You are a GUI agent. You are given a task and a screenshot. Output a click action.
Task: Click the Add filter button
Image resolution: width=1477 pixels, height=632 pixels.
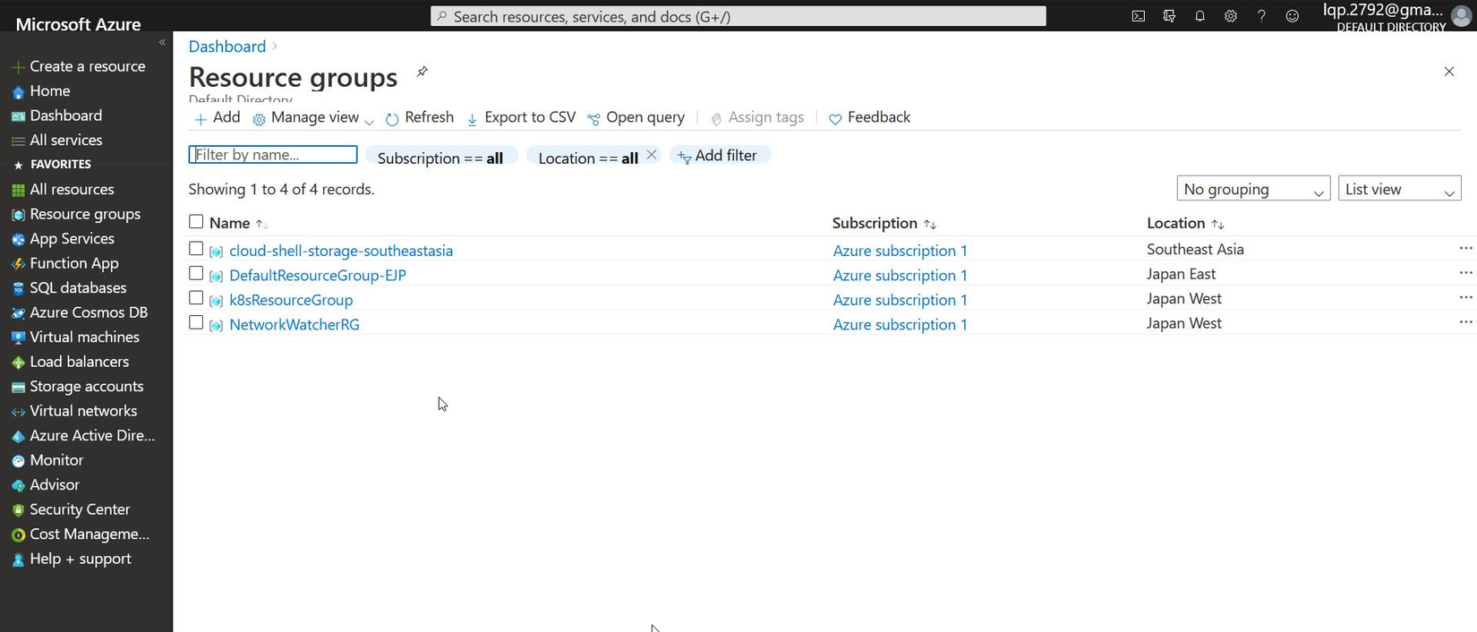(718, 156)
